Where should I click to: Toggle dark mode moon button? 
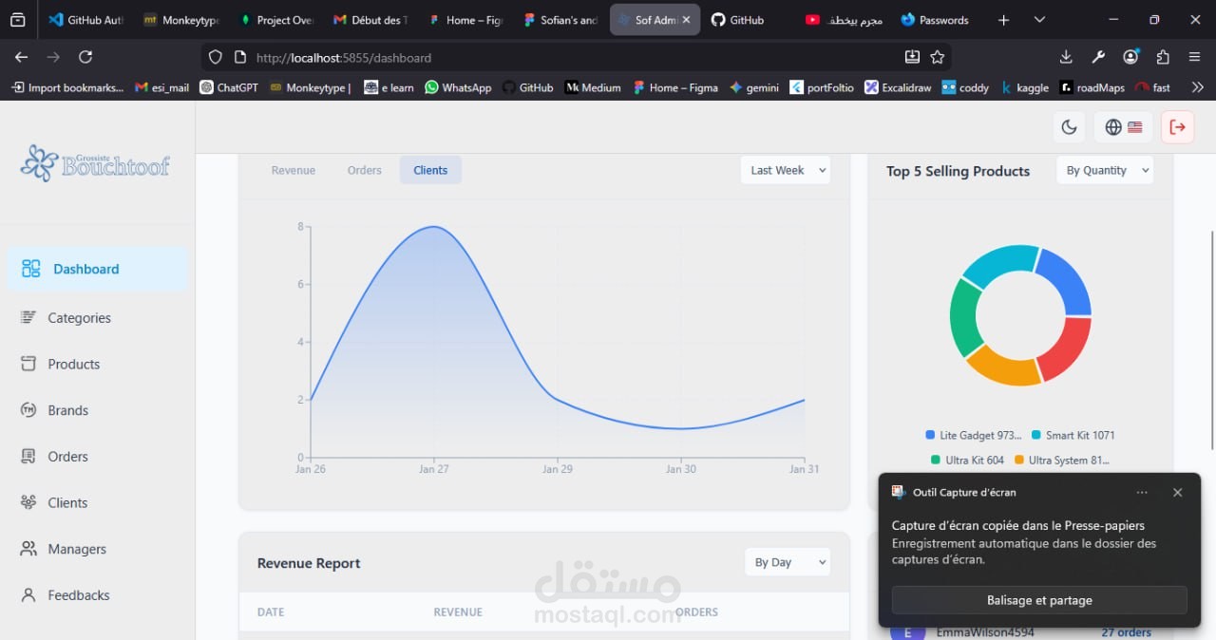1069,127
